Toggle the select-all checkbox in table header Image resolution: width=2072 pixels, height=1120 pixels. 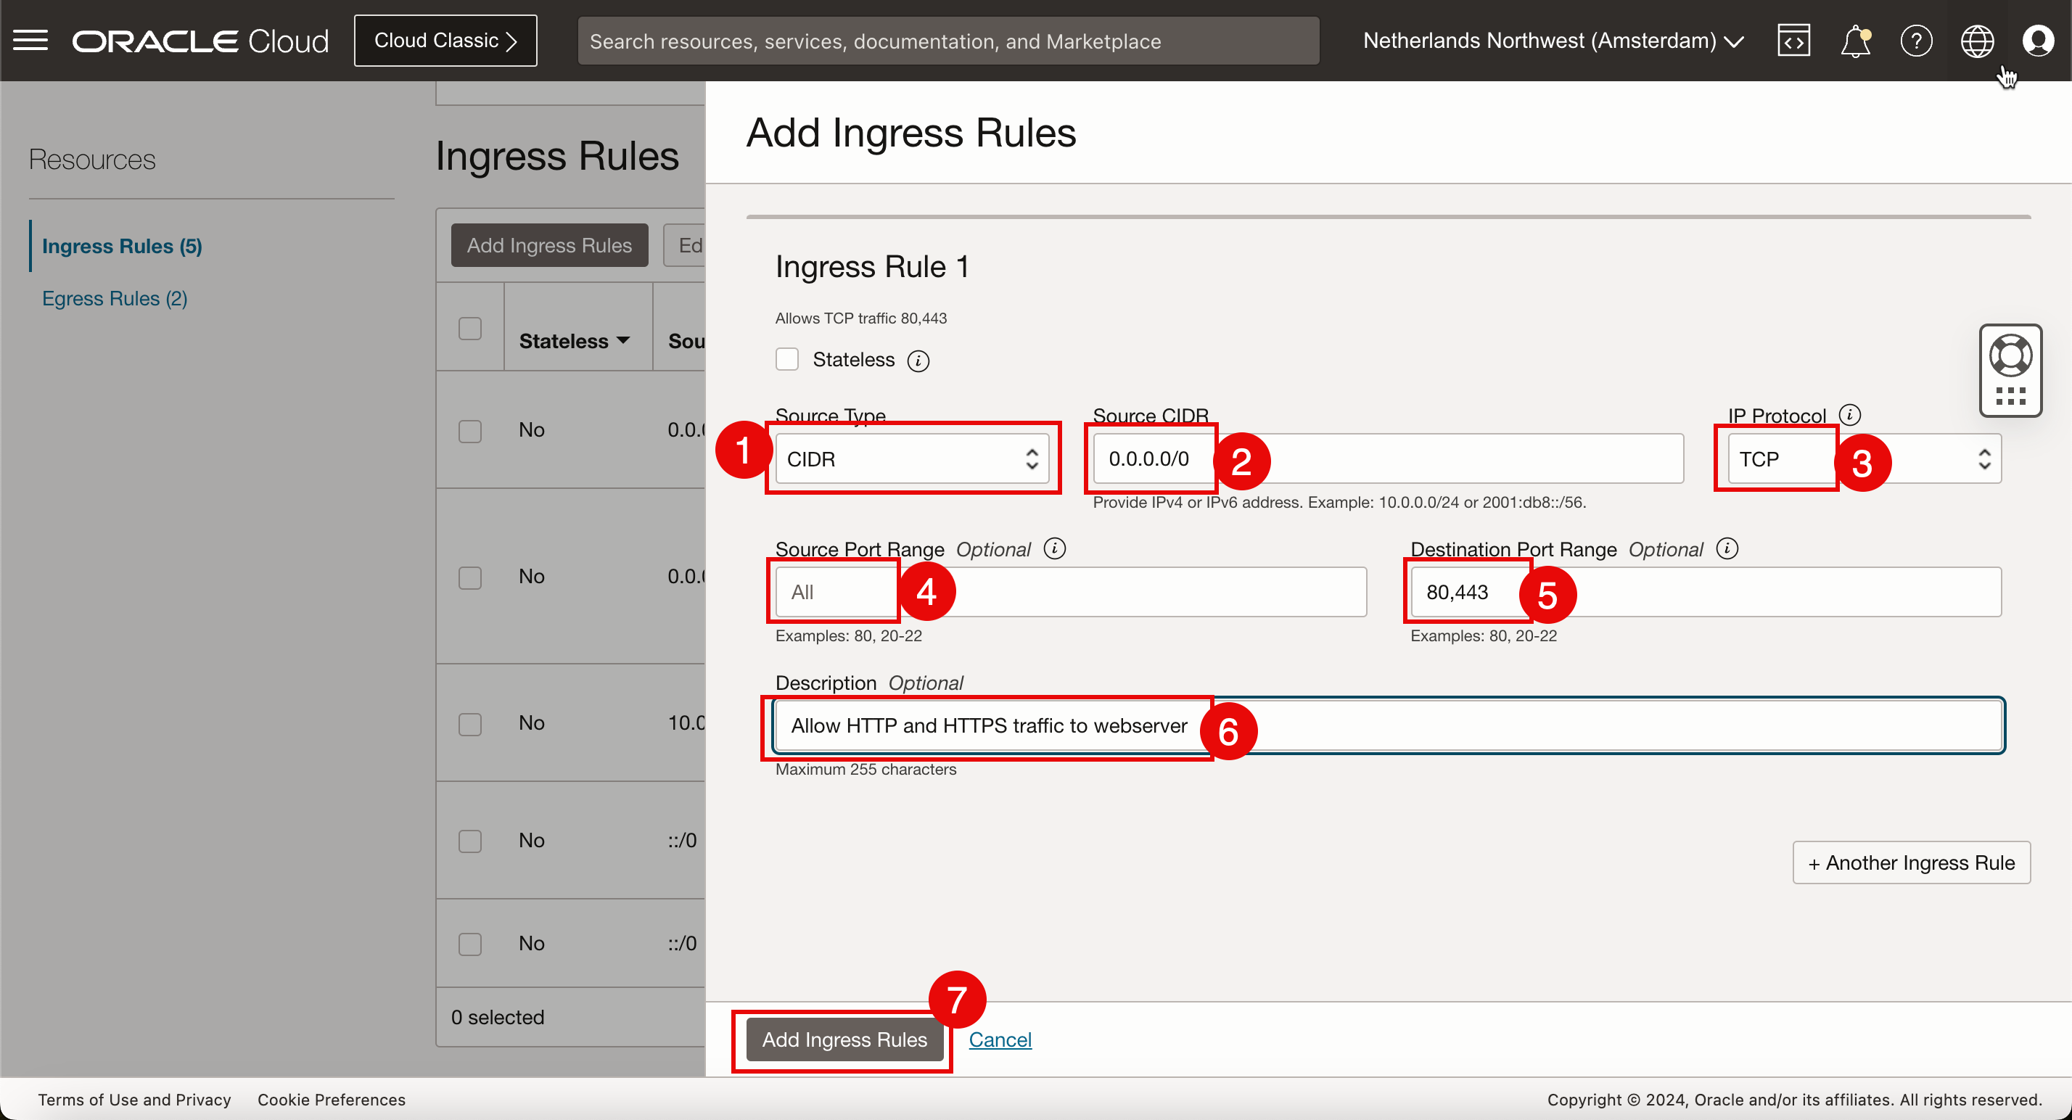[469, 328]
